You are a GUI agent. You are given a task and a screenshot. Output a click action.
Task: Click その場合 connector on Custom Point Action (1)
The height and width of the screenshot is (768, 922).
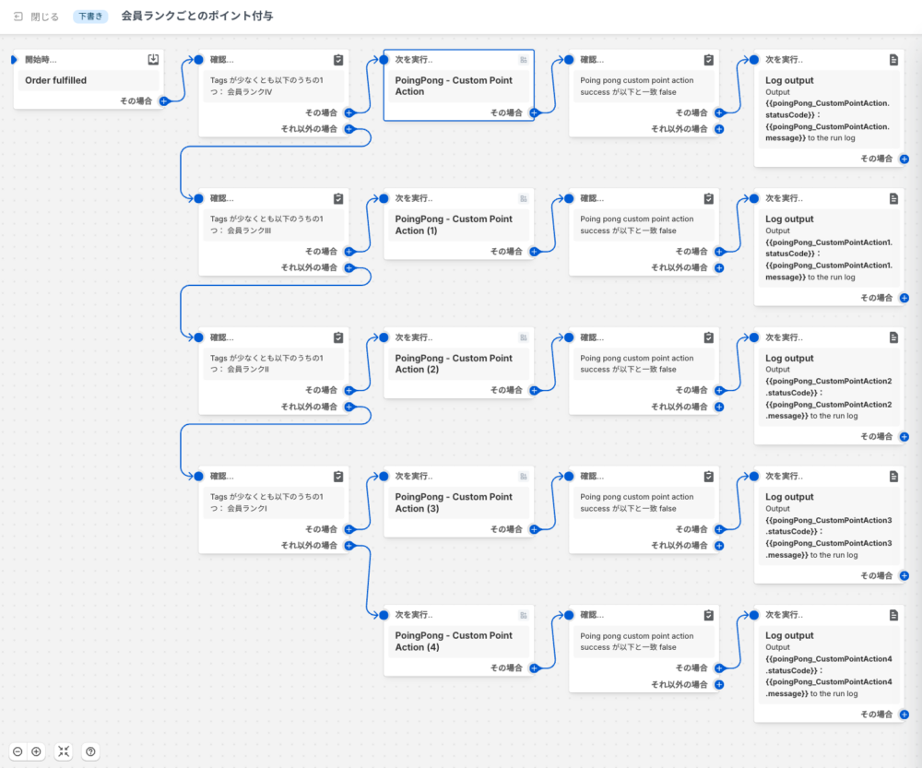[x=535, y=252]
